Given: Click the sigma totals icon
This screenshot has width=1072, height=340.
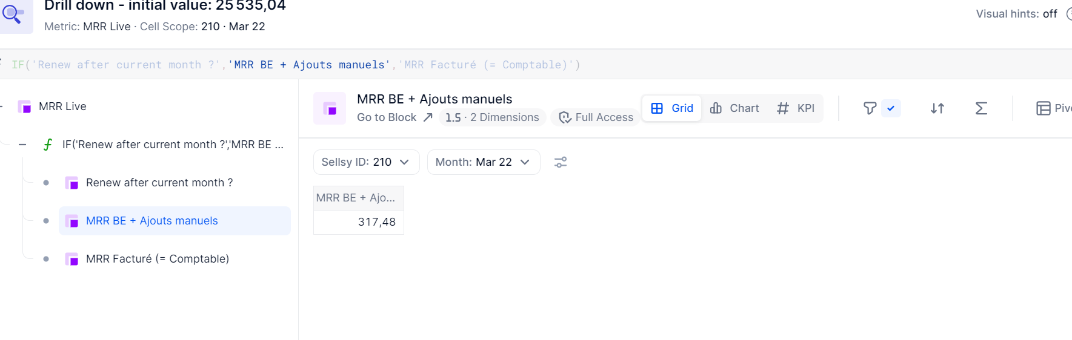Looking at the screenshot, I should click(981, 108).
